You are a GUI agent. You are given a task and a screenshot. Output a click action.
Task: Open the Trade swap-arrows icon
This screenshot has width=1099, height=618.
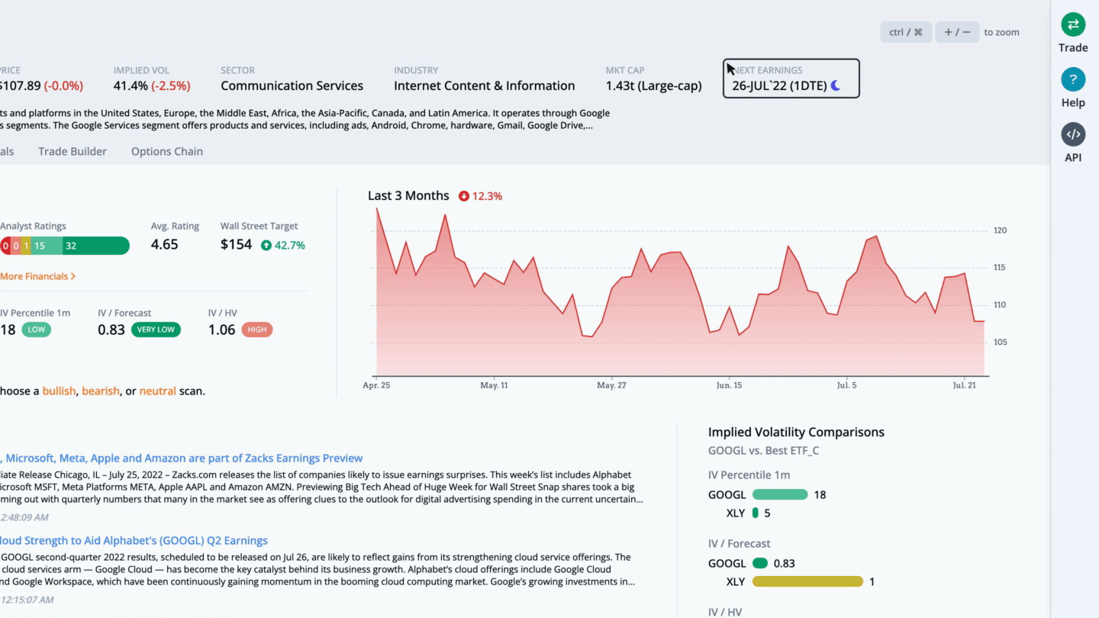[1073, 24]
